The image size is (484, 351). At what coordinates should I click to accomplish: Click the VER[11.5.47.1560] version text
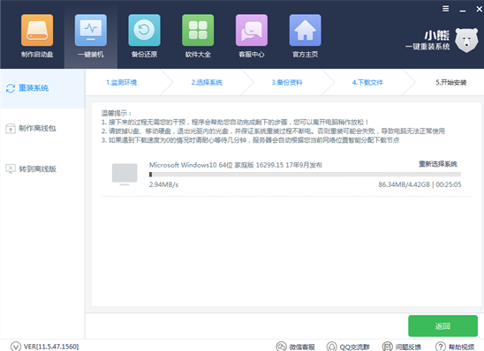click(x=51, y=347)
